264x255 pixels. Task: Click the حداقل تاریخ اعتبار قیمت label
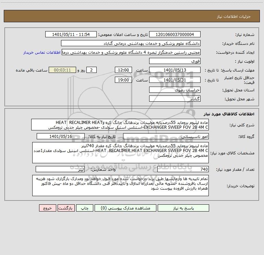239,80
